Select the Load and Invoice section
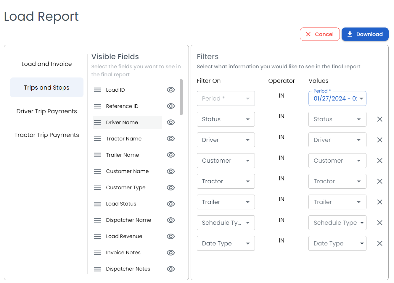 46,64
